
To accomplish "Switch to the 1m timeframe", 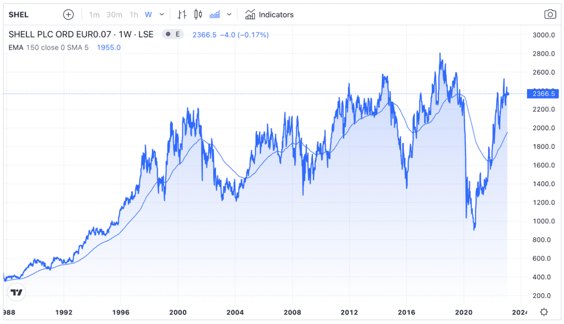I will pos(94,14).
